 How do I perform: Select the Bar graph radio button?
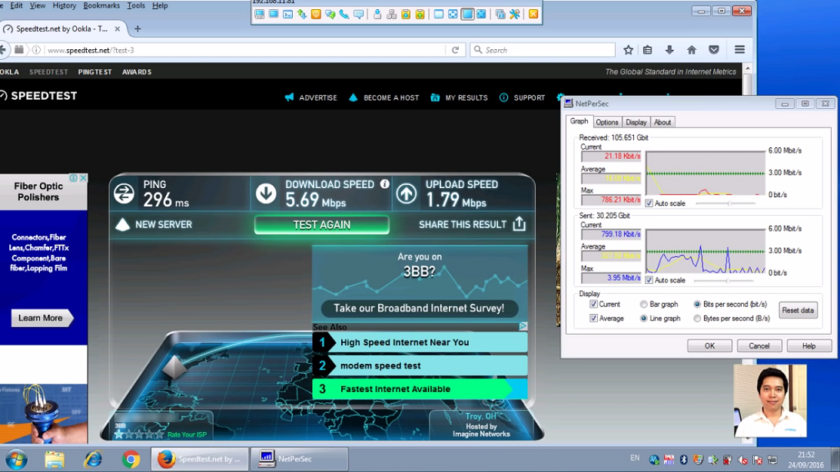click(x=644, y=305)
